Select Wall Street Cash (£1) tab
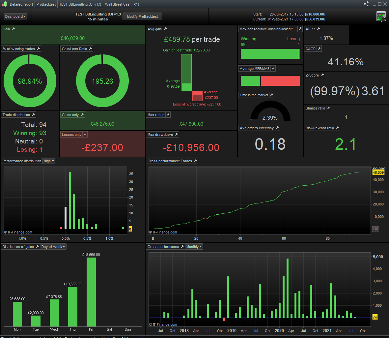389x338 pixels. 122,4
